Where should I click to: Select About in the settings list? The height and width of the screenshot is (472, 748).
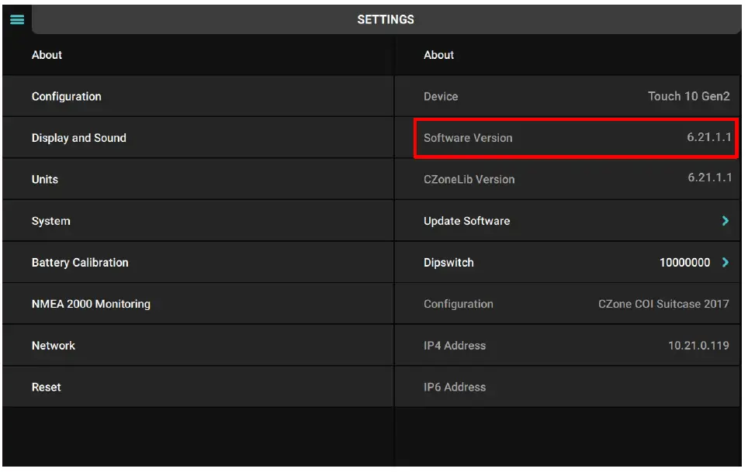tap(198, 55)
